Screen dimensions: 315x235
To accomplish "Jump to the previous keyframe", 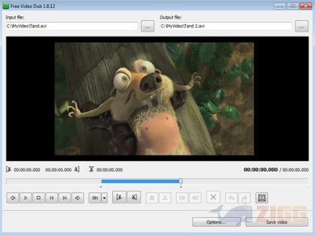I will point(51,198).
